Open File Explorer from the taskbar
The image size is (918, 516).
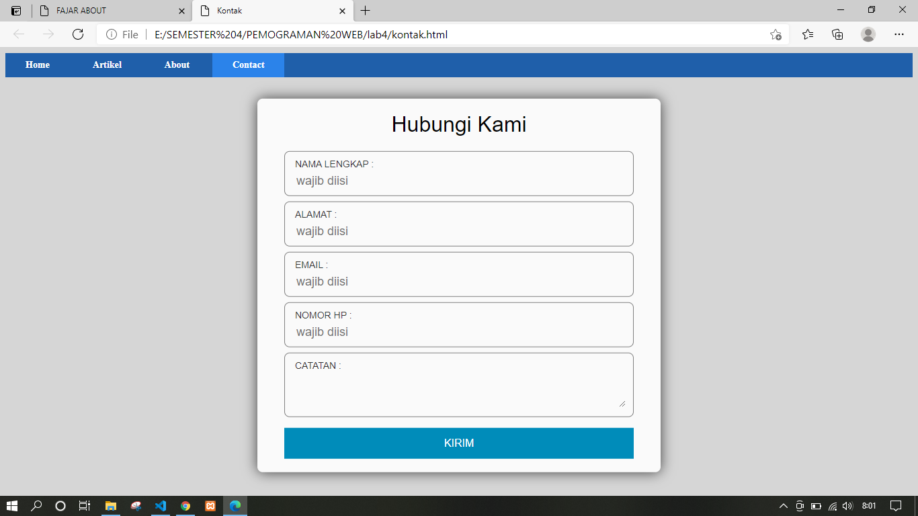(x=110, y=506)
